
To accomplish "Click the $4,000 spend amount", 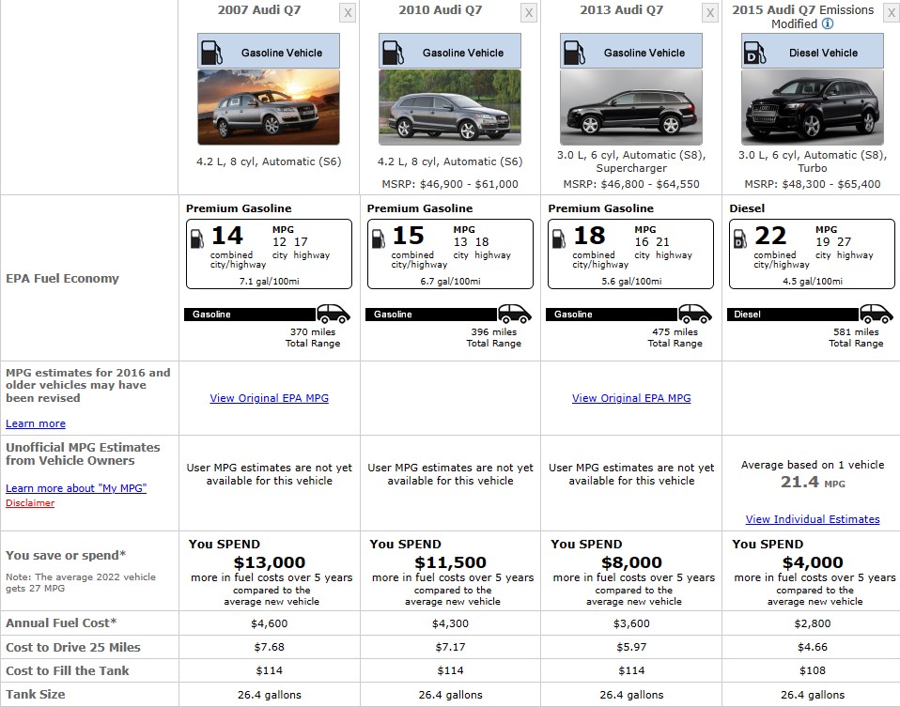I will click(x=813, y=562).
